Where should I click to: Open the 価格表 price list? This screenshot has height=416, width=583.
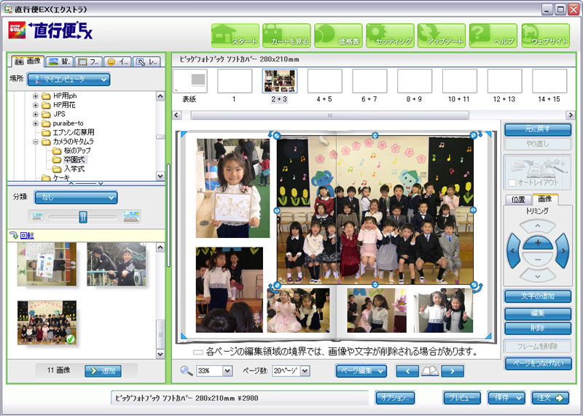tap(338, 36)
